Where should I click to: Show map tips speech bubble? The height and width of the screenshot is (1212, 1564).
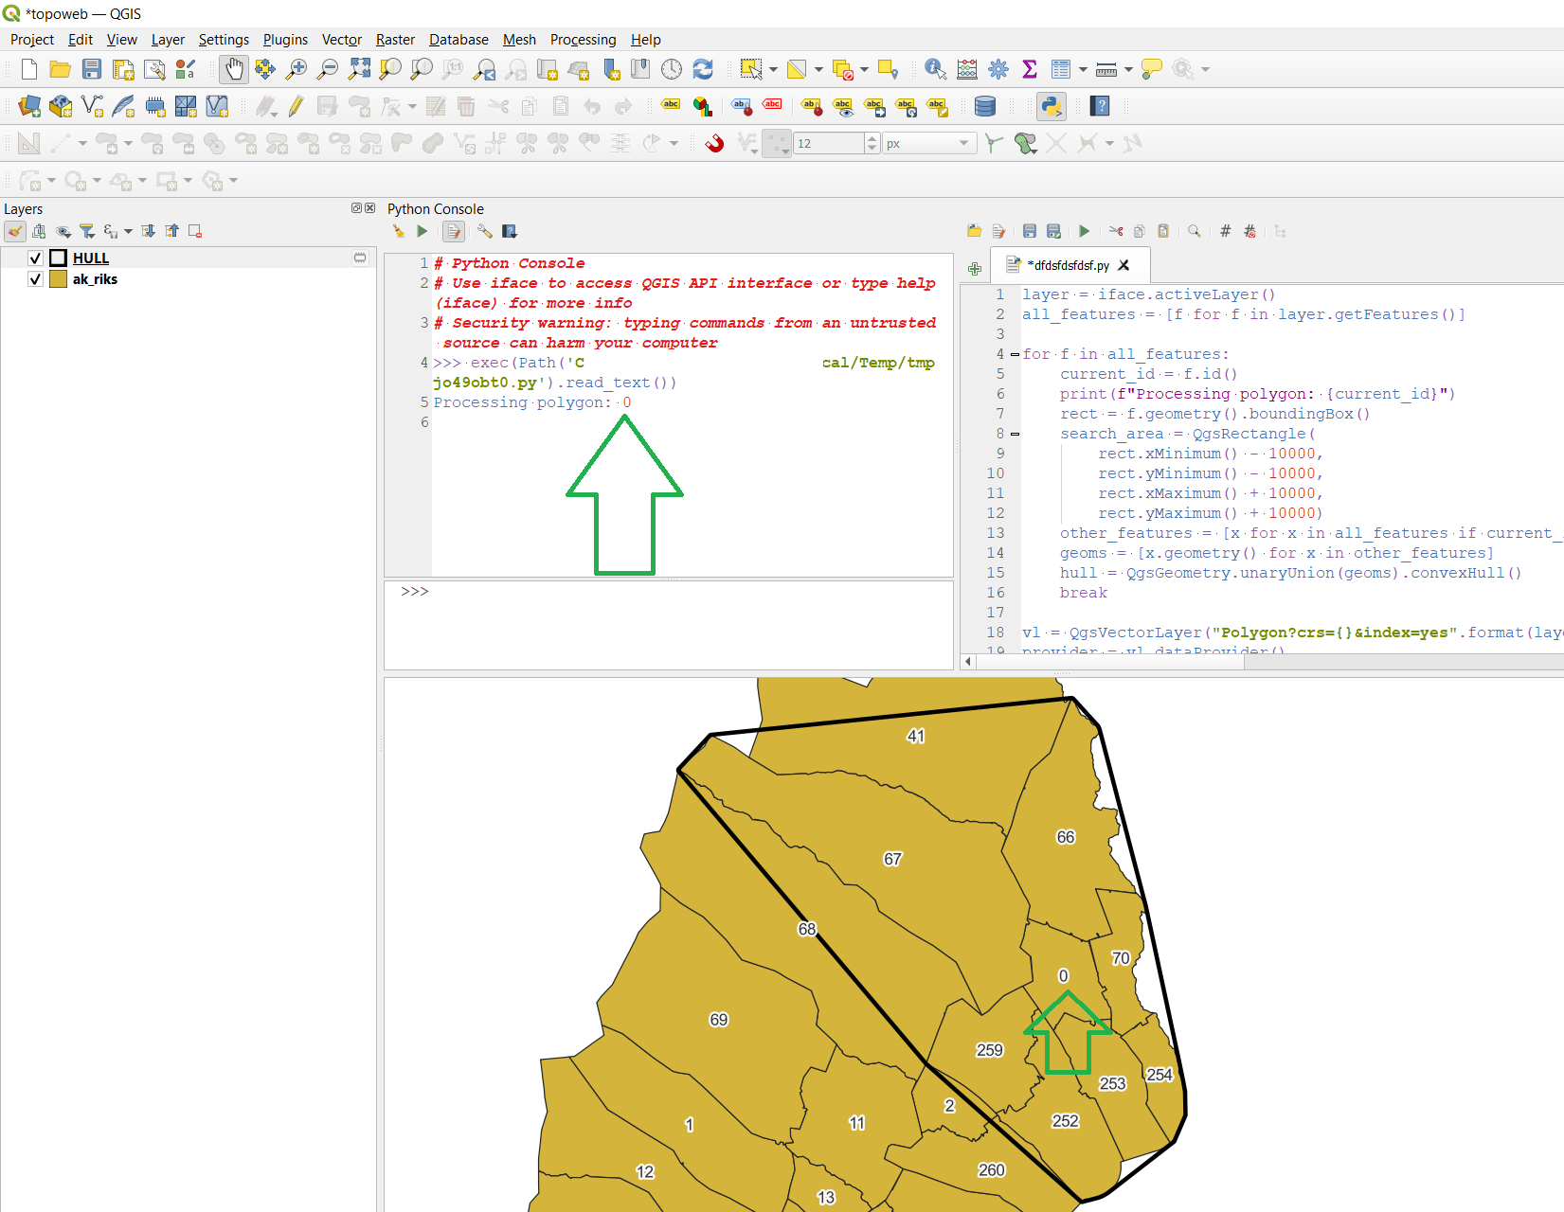(1152, 69)
